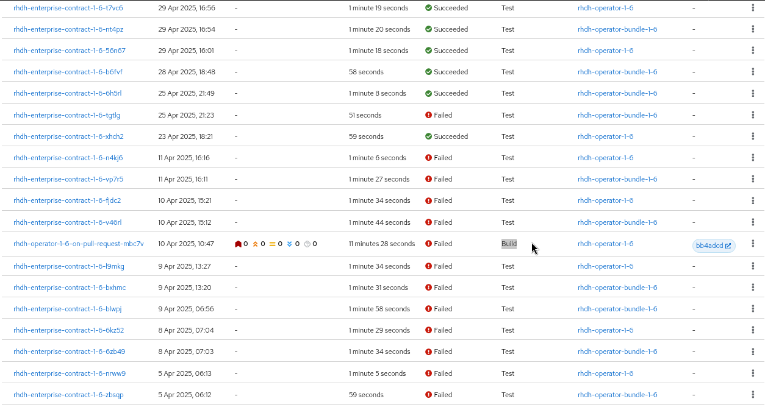
Task: Open the bb4adcd commit link
Action: tap(709, 246)
